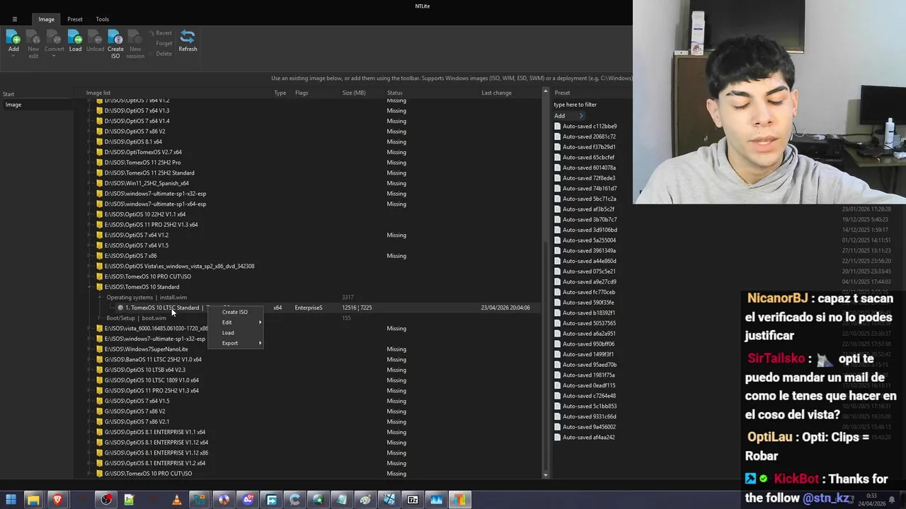Screen dimensions: 906x509
Task: Click file icon of preset Auto-saved af4aa242
Action: coord(557,437)
